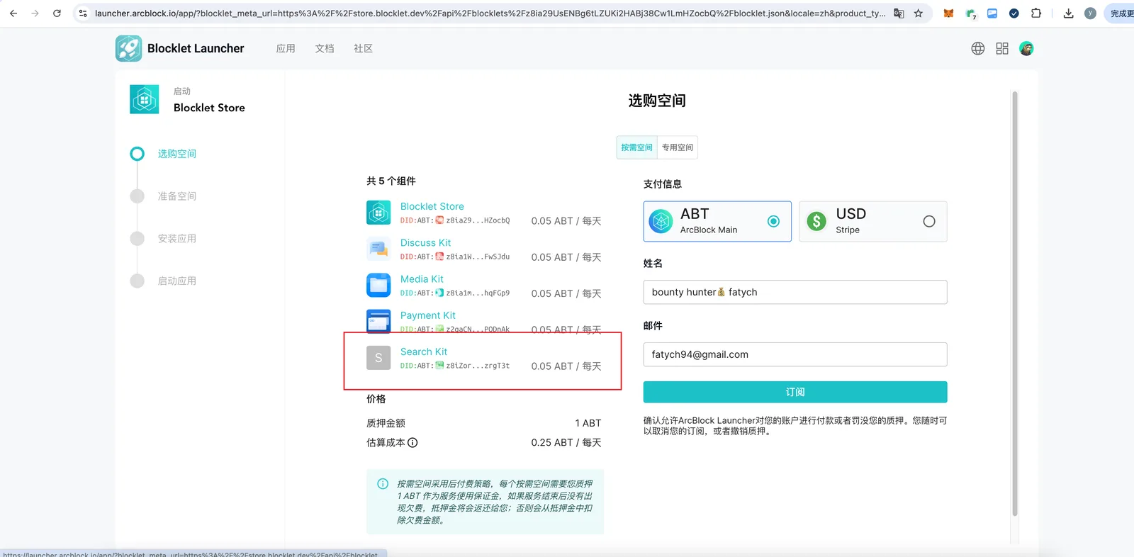Open the 应用 menu in header

click(x=286, y=48)
